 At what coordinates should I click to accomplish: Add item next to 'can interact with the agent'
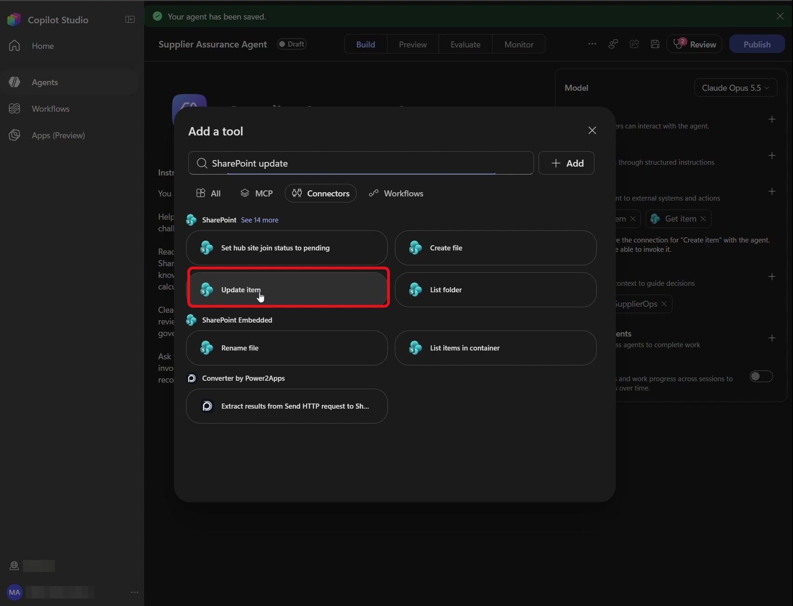(x=772, y=119)
